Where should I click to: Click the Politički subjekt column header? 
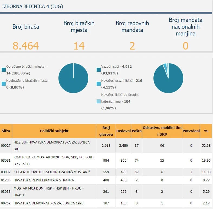point(54,131)
